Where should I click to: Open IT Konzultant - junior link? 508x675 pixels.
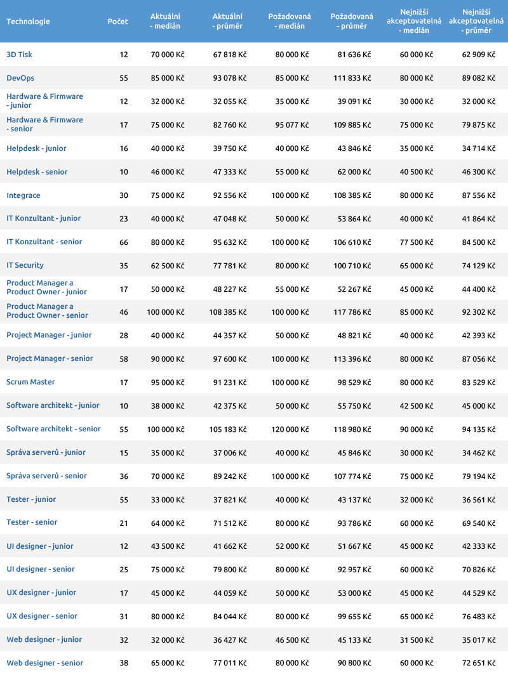[x=44, y=218]
